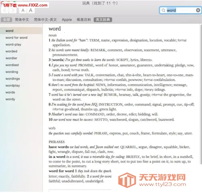The width and height of the screenshot is (202, 193).
Task: Click the bold "have words" phrase
Action: tap(59, 147)
